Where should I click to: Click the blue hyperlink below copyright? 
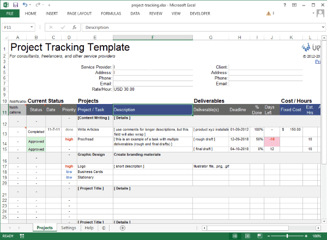click(318, 61)
